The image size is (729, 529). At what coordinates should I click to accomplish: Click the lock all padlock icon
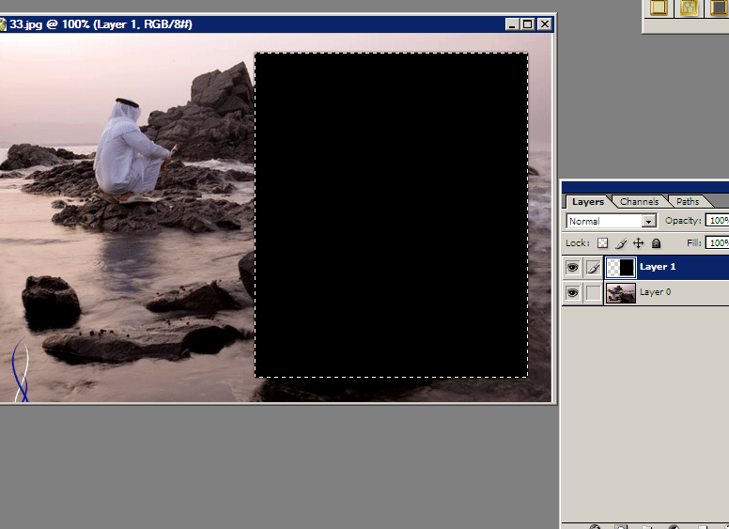(656, 243)
